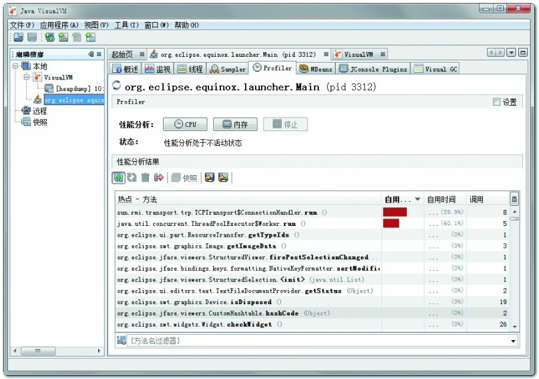Screen dimensions: 539x379
Task: Switch to the 线程 tab
Action: click(x=190, y=69)
